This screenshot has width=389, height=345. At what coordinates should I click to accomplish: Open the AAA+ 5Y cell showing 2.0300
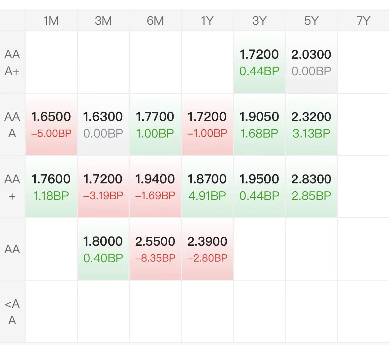[311, 62]
